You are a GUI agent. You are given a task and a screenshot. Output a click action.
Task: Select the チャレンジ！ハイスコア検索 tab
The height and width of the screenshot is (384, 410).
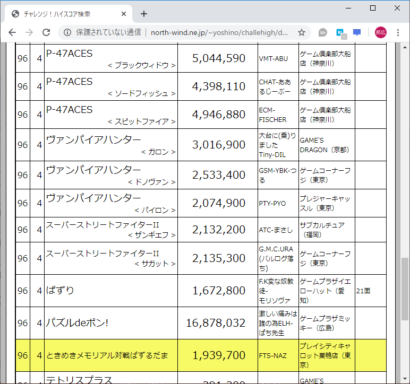(69, 14)
